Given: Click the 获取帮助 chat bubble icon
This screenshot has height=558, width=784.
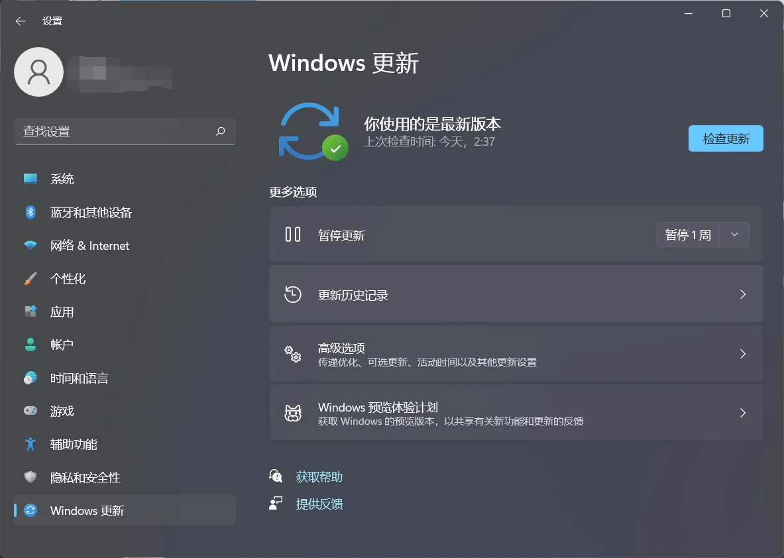Looking at the screenshot, I should (276, 476).
